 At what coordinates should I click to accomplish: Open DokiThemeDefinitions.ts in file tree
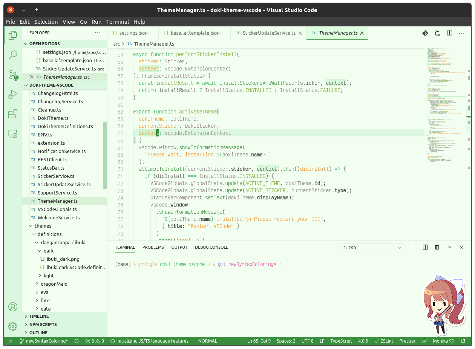click(65, 126)
